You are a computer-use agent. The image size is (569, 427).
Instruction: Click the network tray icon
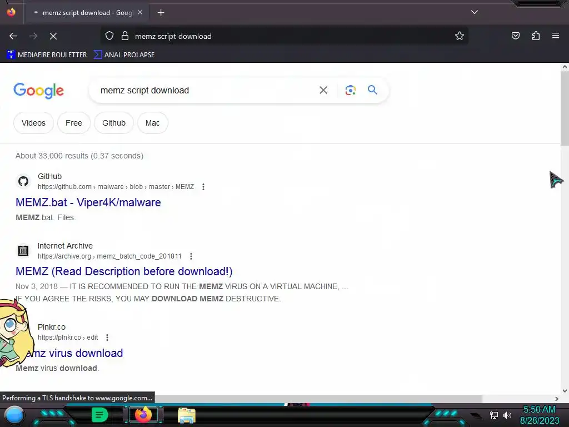tap(494, 415)
